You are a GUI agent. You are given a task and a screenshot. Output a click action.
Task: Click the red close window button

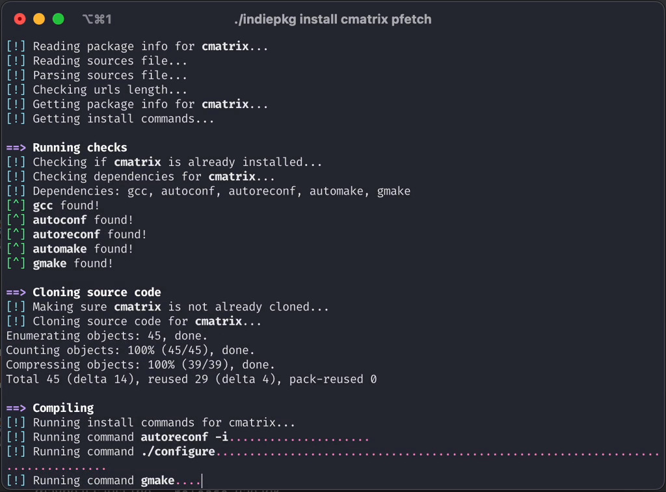pos(20,19)
